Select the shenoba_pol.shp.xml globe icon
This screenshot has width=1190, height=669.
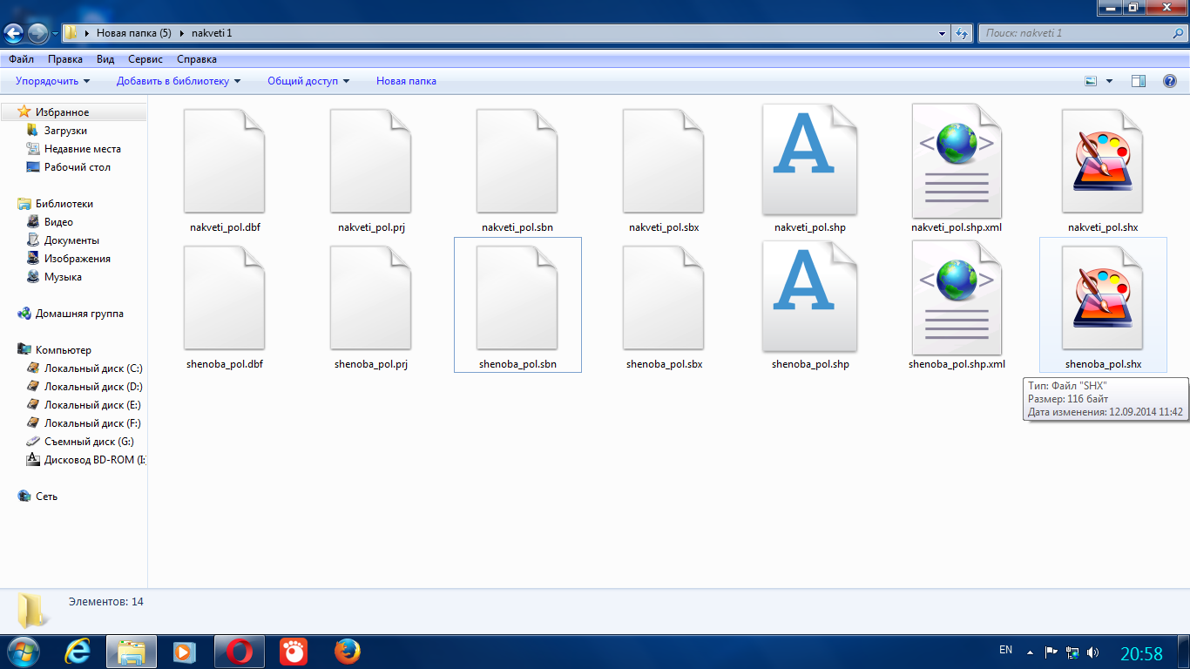coord(957,297)
